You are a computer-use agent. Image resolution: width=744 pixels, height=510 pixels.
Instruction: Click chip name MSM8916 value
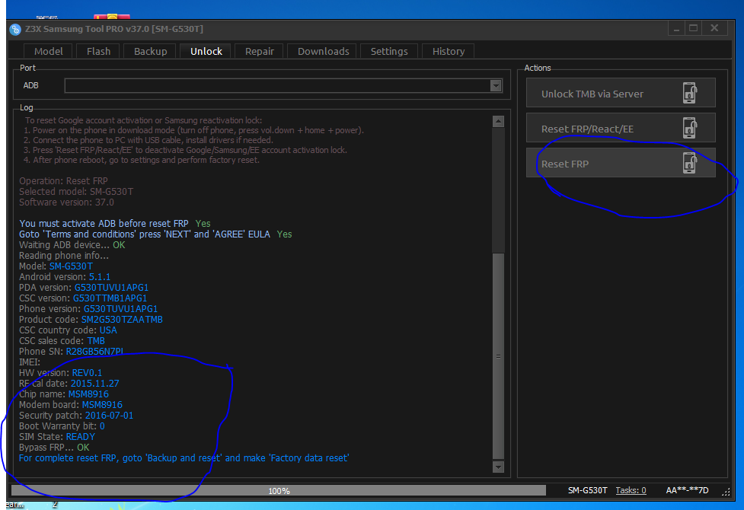pos(88,394)
